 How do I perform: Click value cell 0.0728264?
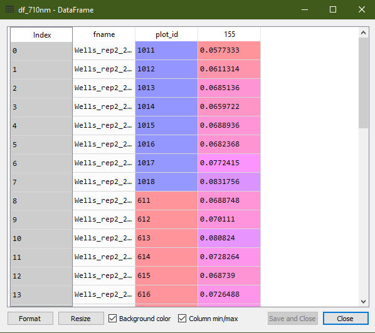[229, 257]
